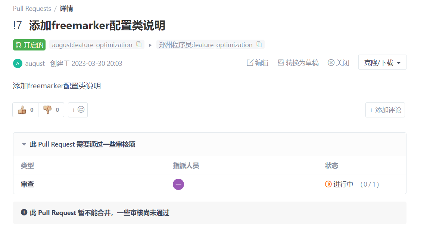The image size is (433, 227).
Task: Open august's user profile link
Action: pyautogui.click(x=35, y=64)
